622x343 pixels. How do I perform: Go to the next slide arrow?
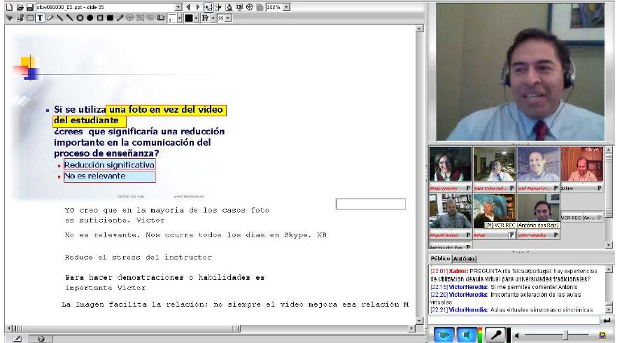click(197, 7)
